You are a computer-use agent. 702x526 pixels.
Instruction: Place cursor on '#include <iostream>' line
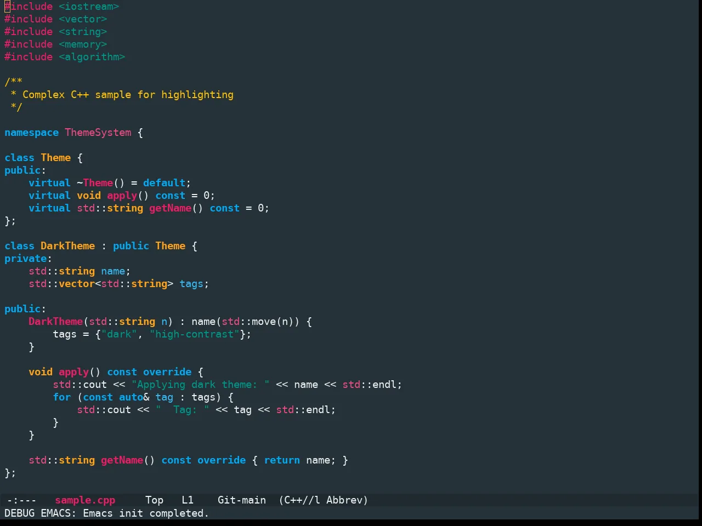click(62, 7)
